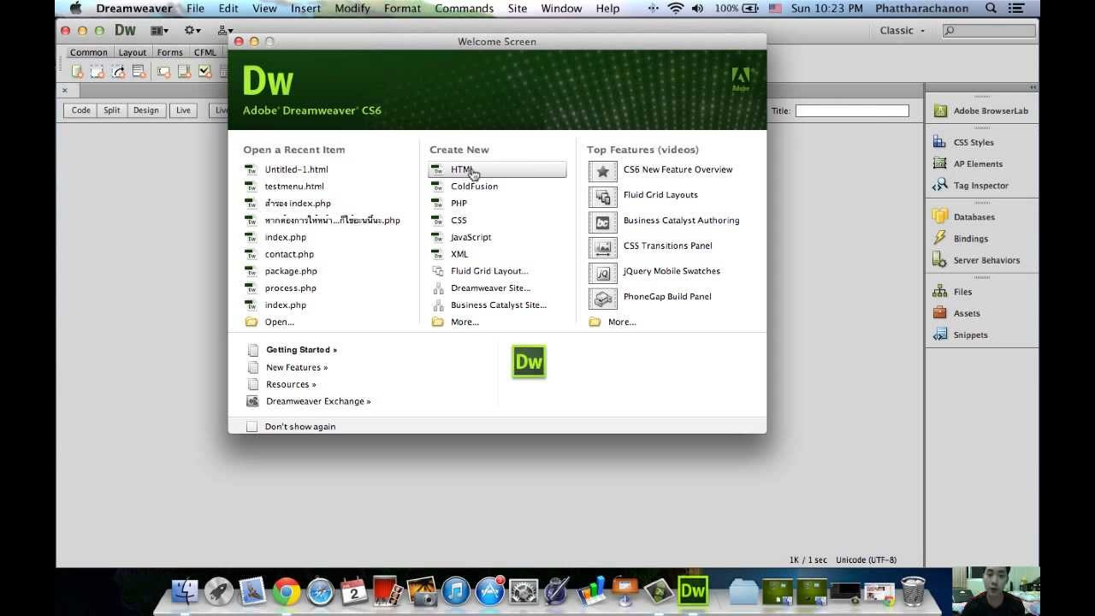Open the Extend Dreamweaver gear dropdown
Image resolution: width=1095 pixels, height=616 pixels.
coord(192,30)
